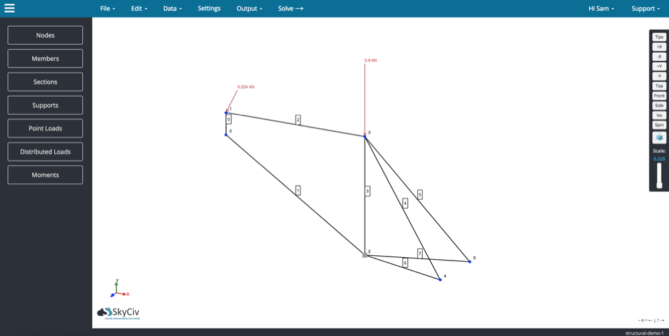Click the pan down arrow
Viewport: 669px width, 336px height.
coord(654,321)
